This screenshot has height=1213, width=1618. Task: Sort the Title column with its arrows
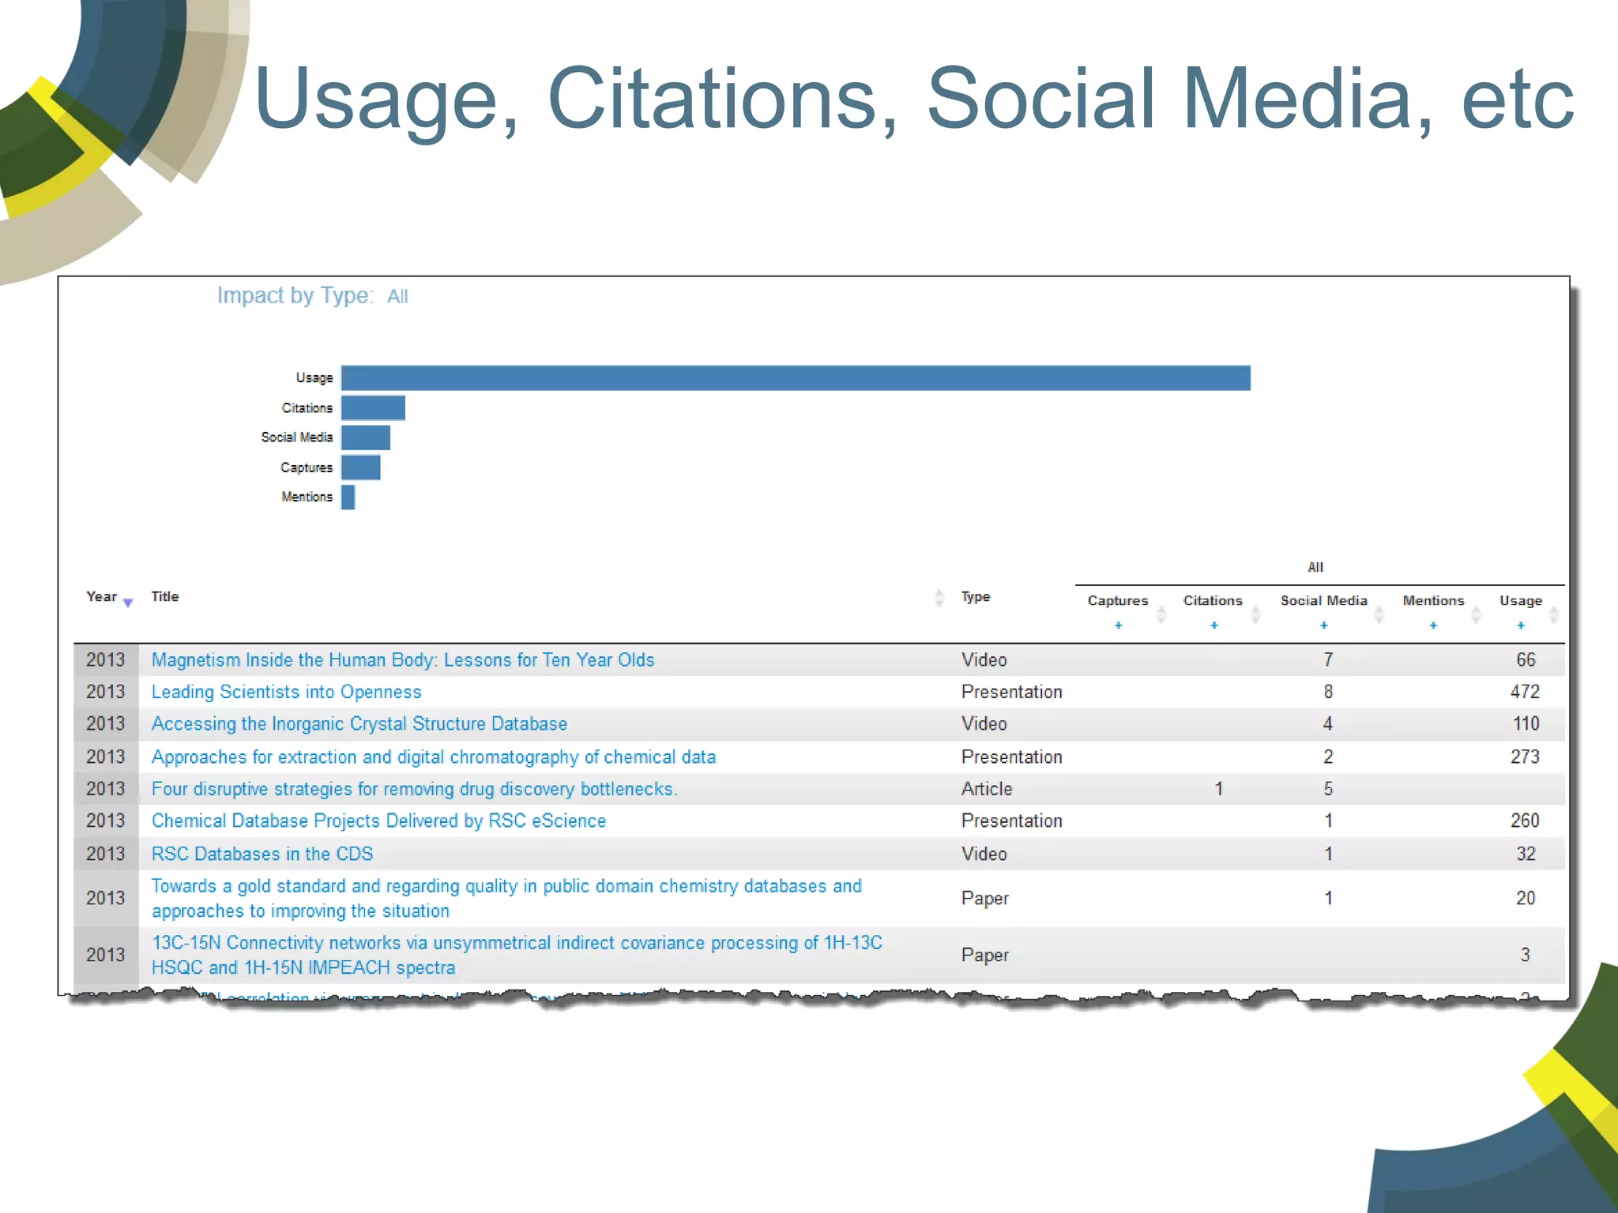click(939, 598)
